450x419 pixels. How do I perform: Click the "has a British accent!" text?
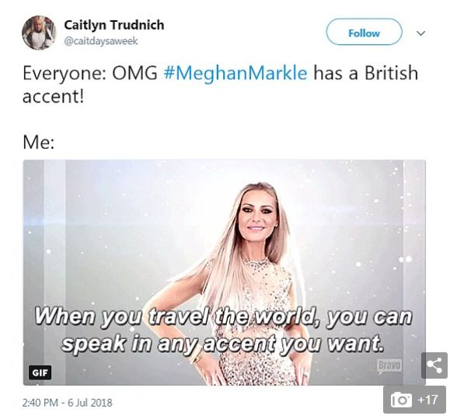tap(220, 85)
